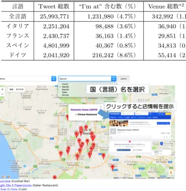This screenshot has height=191, width=186.
Task: Select the Venue value 34,813
Action: [x=167, y=45]
